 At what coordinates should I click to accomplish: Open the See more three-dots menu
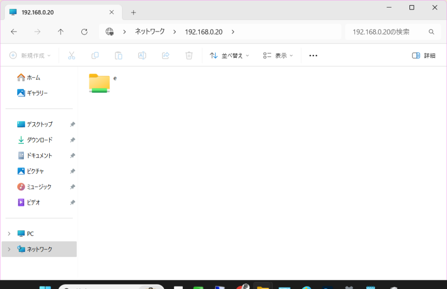tap(313, 56)
